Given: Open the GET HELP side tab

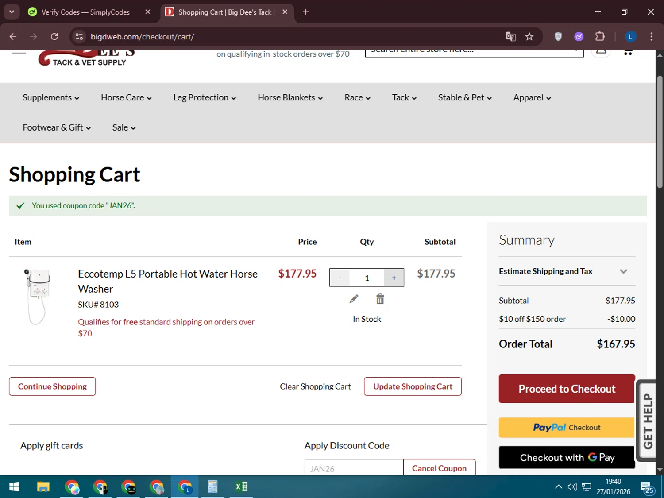Looking at the screenshot, I should click(x=647, y=421).
